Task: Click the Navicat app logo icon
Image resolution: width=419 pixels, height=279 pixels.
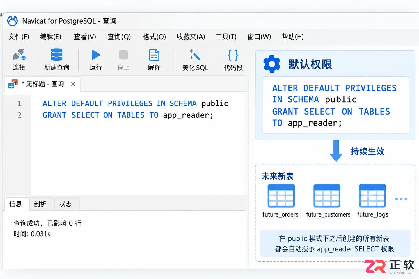Action: tap(13, 21)
